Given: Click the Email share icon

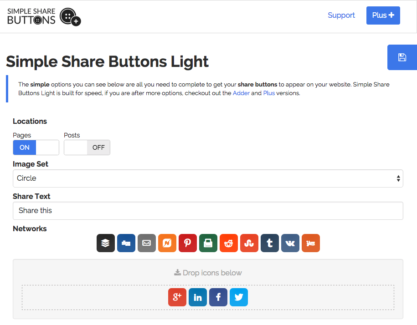Looking at the screenshot, I should [147, 243].
